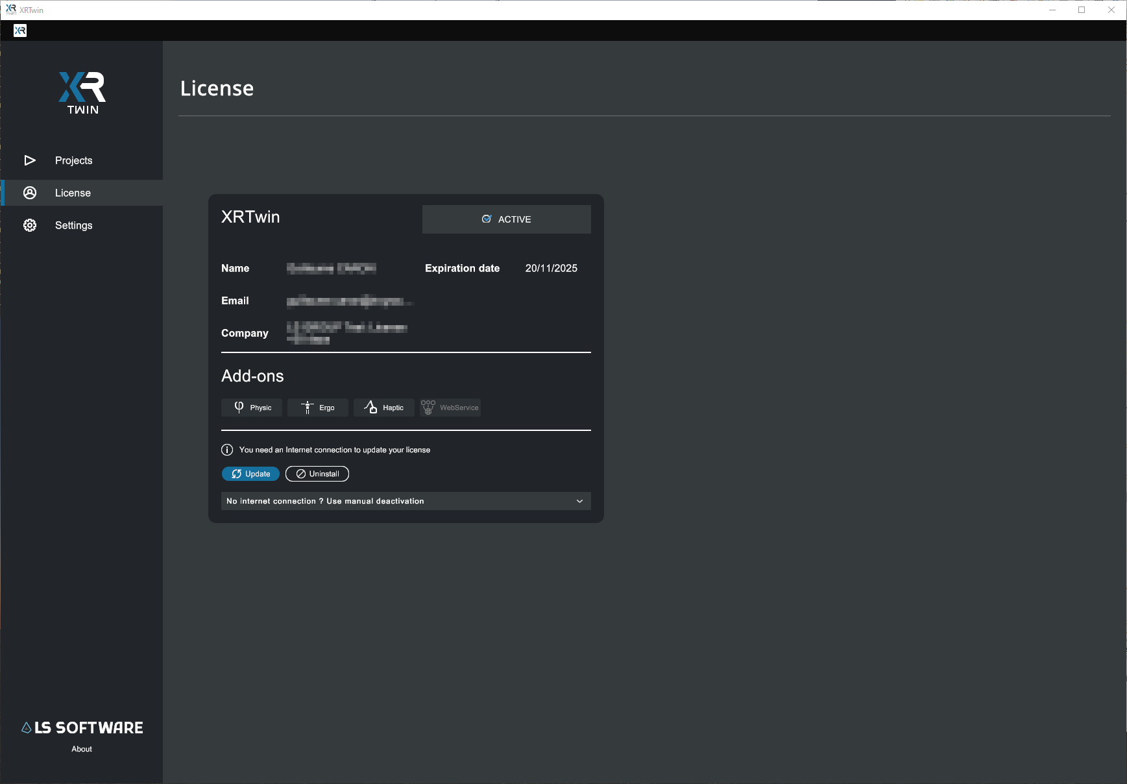Click the XRTwin logo icon in the toolbar
The width and height of the screenshot is (1127, 784).
point(19,31)
